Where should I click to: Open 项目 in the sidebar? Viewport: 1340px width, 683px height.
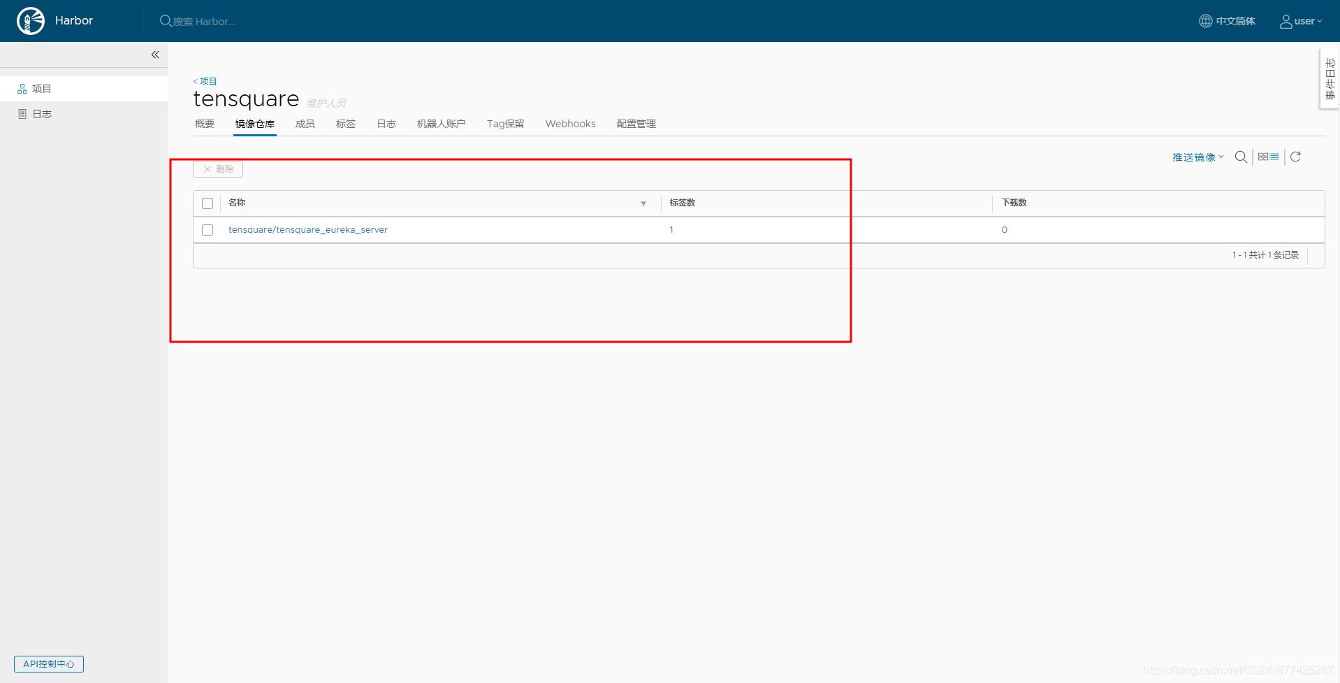[x=42, y=89]
